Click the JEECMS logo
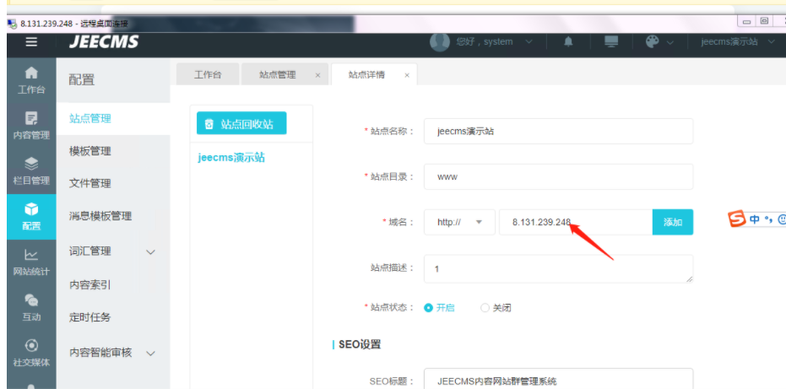 104,42
